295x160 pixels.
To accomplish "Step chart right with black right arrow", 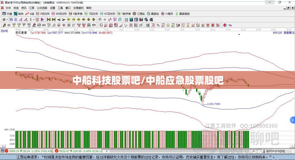I will (x=64, y=20).
